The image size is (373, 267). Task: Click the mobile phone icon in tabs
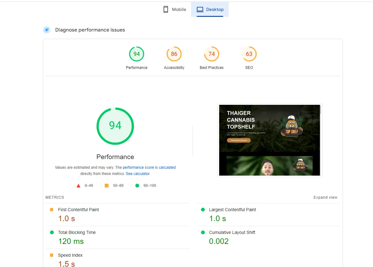point(166,9)
